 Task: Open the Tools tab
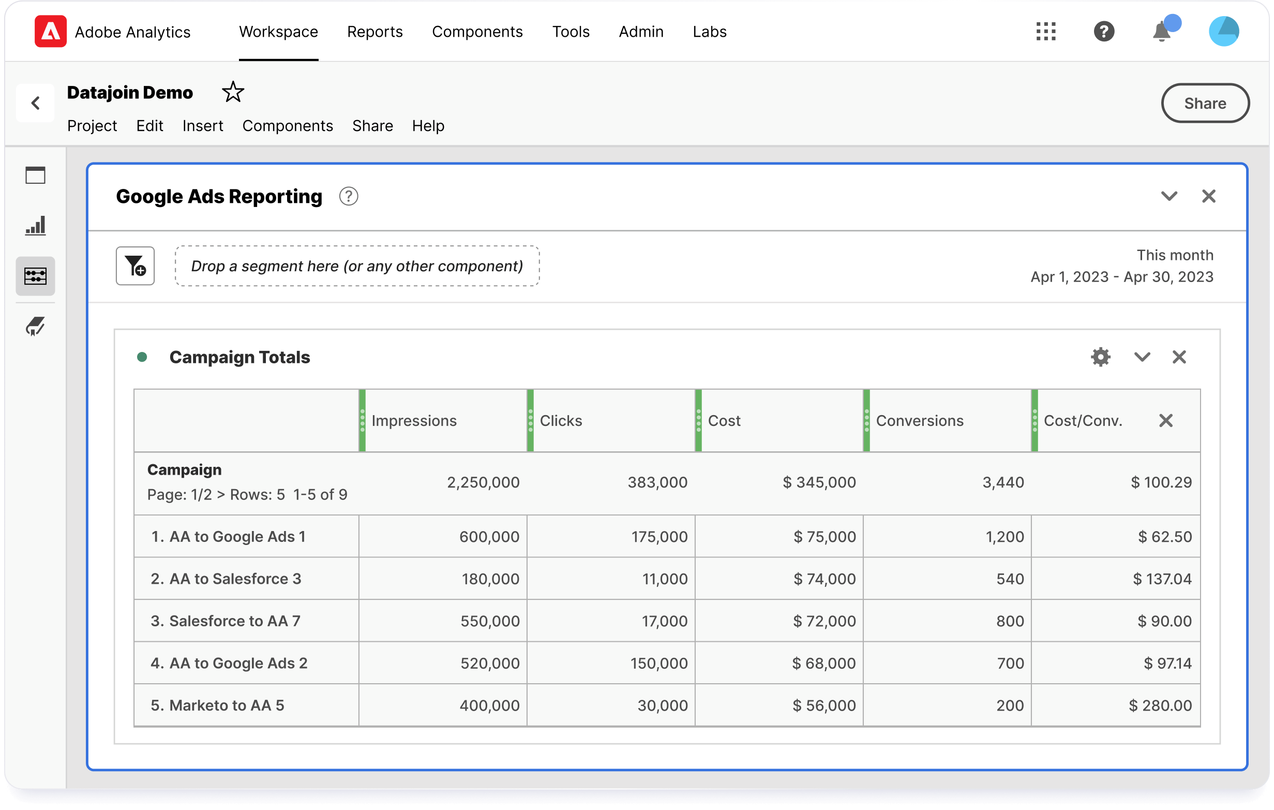(x=571, y=32)
